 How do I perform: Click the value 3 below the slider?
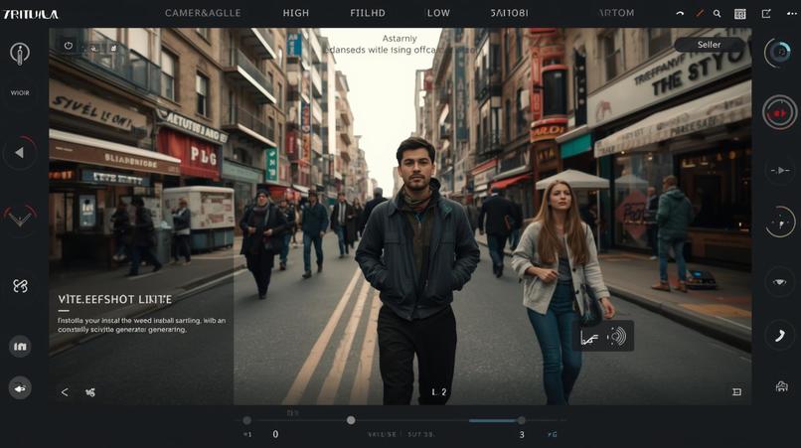tap(522, 435)
